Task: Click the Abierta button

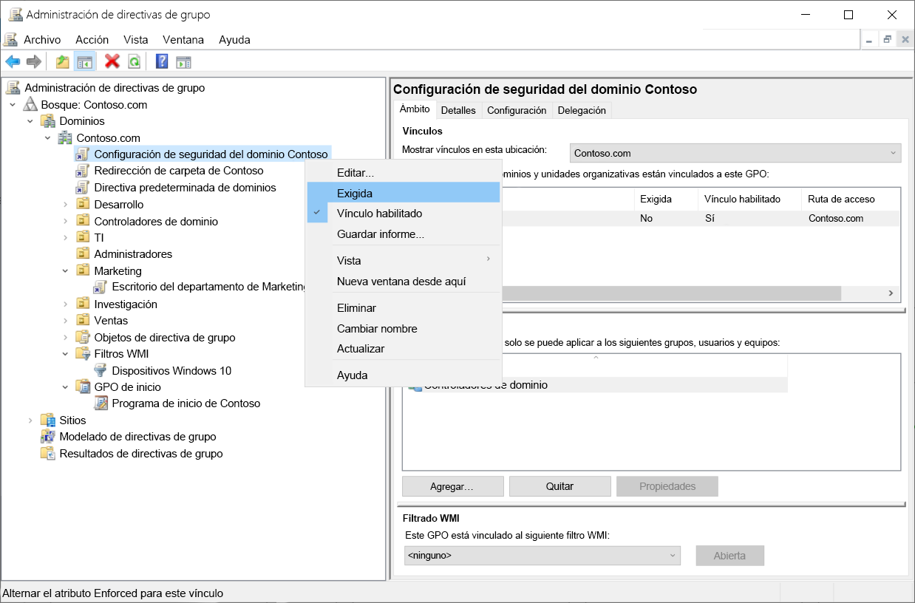Action: click(729, 556)
